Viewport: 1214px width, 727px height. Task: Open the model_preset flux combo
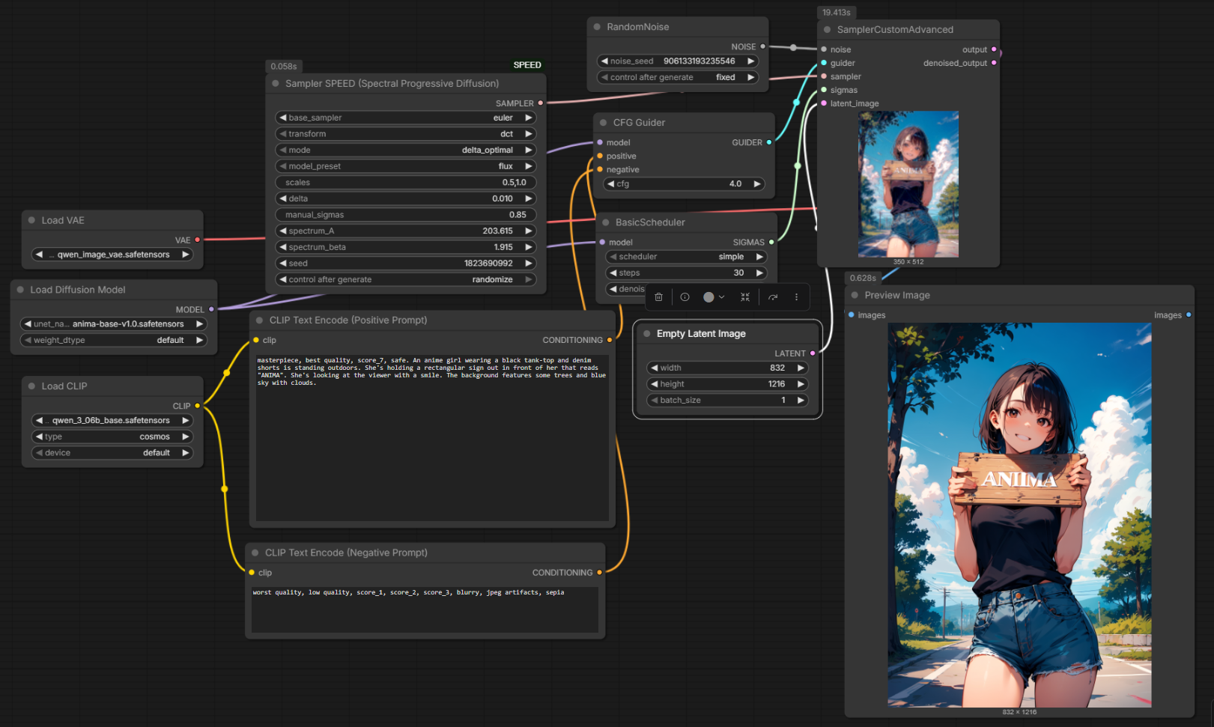coord(405,166)
